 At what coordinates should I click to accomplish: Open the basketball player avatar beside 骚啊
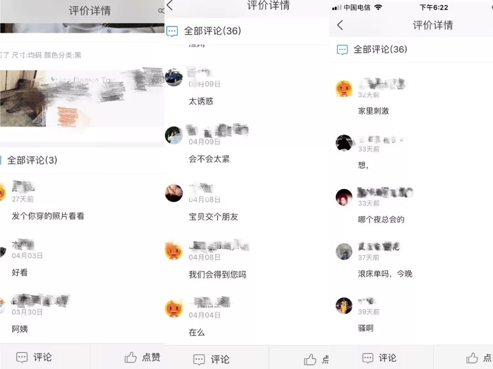pyautogui.click(x=344, y=306)
